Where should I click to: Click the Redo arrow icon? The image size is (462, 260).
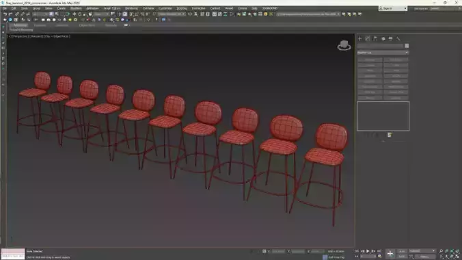pyautogui.click(x=10, y=14)
